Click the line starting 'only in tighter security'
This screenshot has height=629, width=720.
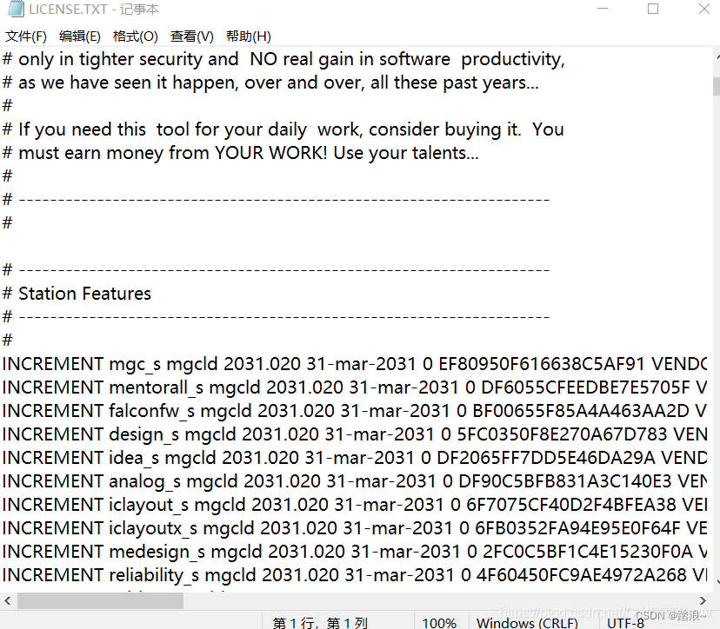(283, 60)
